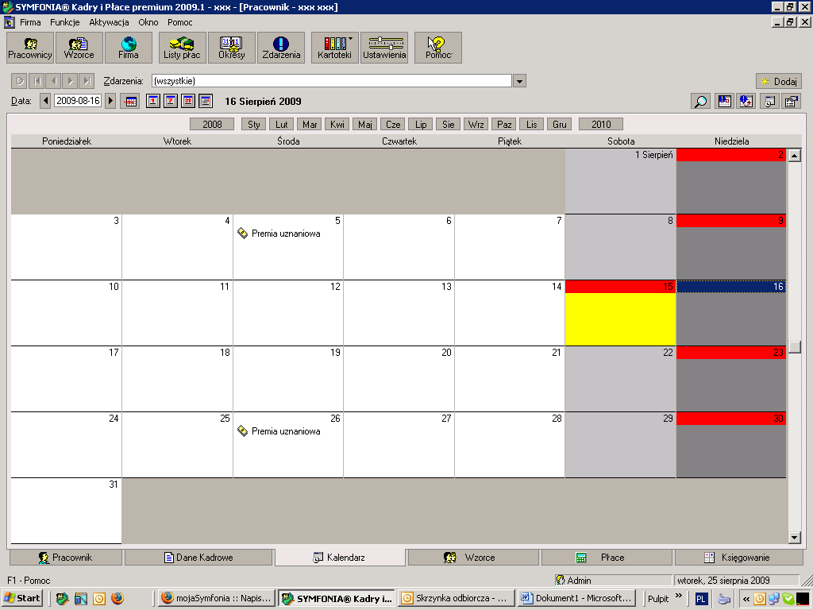Expand the Zdarzenia filter dropdown

tap(519, 81)
